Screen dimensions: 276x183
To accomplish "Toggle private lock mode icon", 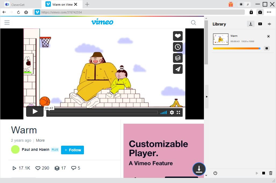I will [251, 12].
